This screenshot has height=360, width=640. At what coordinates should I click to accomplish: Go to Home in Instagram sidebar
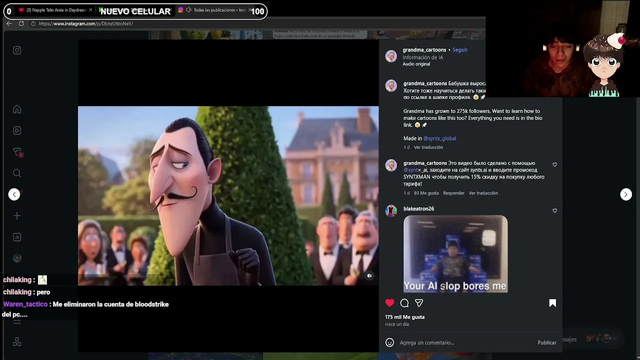17,109
